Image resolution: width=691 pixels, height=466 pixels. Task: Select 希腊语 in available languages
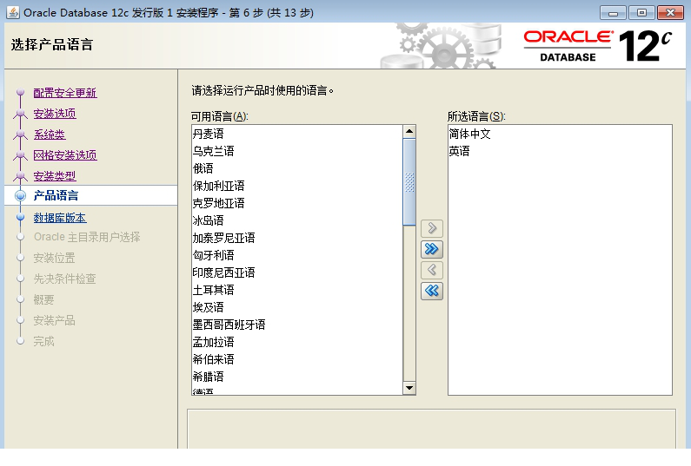(297, 377)
